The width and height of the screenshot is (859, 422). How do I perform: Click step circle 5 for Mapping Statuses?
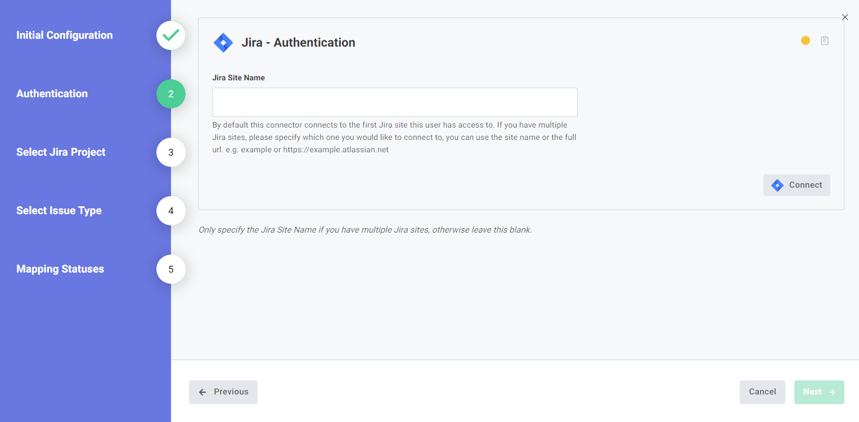[x=170, y=269]
